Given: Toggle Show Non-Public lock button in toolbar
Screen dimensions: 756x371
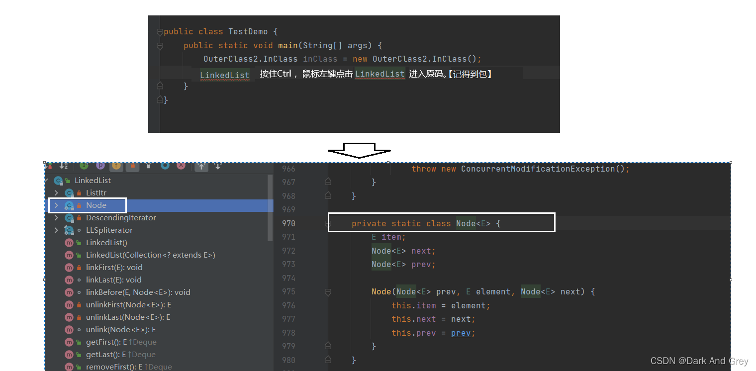Looking at the screenshot, I should [132, 166].
